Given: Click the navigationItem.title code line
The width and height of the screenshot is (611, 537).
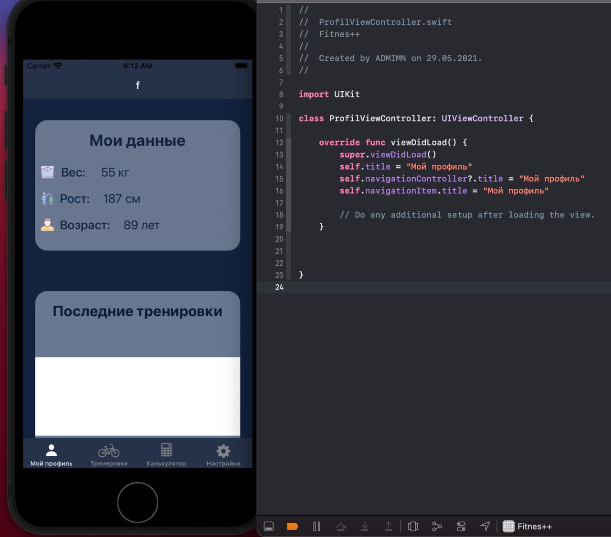Looking at the screenshot, I should 444,191.
